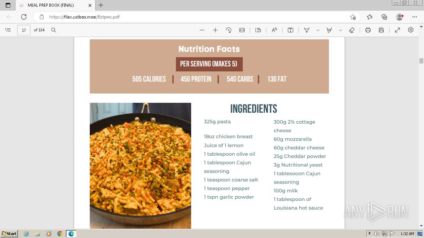Open Collections panel
Viewport: 424px width, 238px height.
(x=384, y=17)
